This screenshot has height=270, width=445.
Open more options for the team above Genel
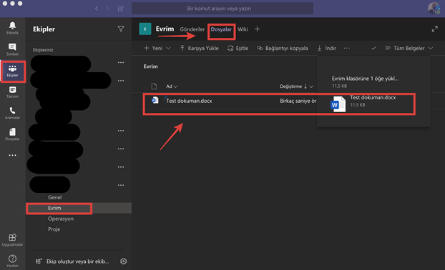point(121,185)
